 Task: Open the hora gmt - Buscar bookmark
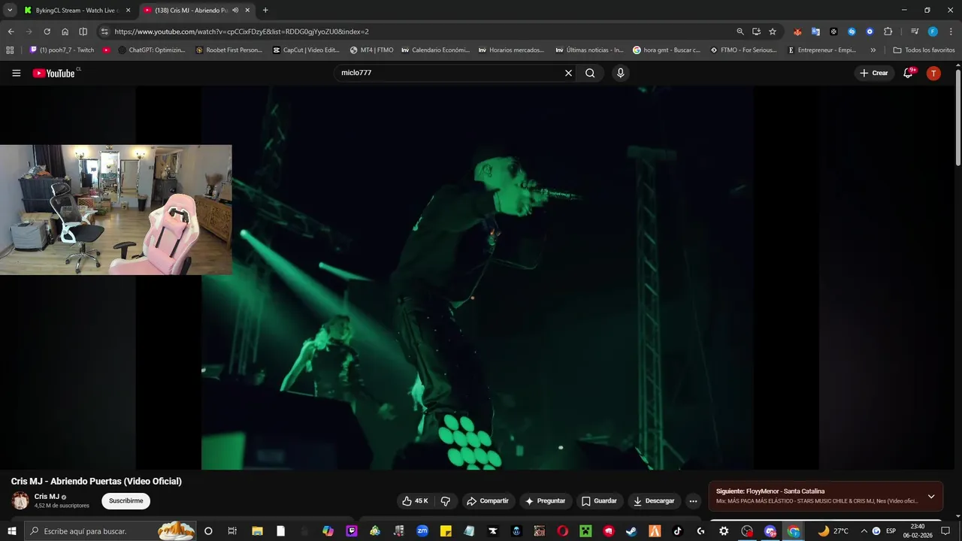666,50
